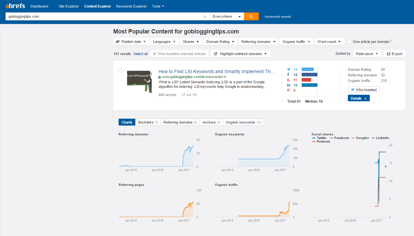Tick the article selection checkbox

pyautogui.click(x=120, y=70)
